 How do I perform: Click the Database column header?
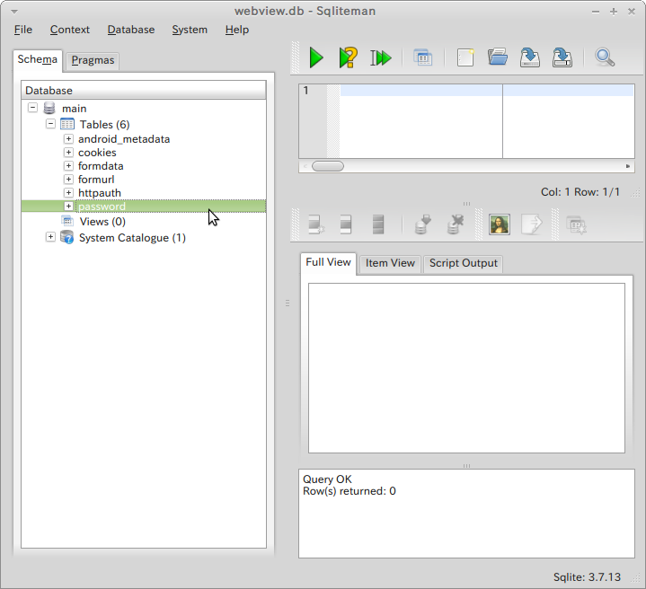tap(144, 90)
